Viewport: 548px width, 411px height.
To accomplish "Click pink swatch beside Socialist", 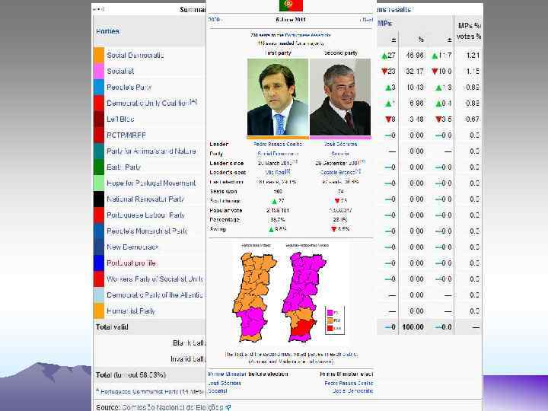I will point(99,71).
